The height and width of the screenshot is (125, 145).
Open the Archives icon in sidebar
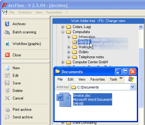click(x=7, y=24)
